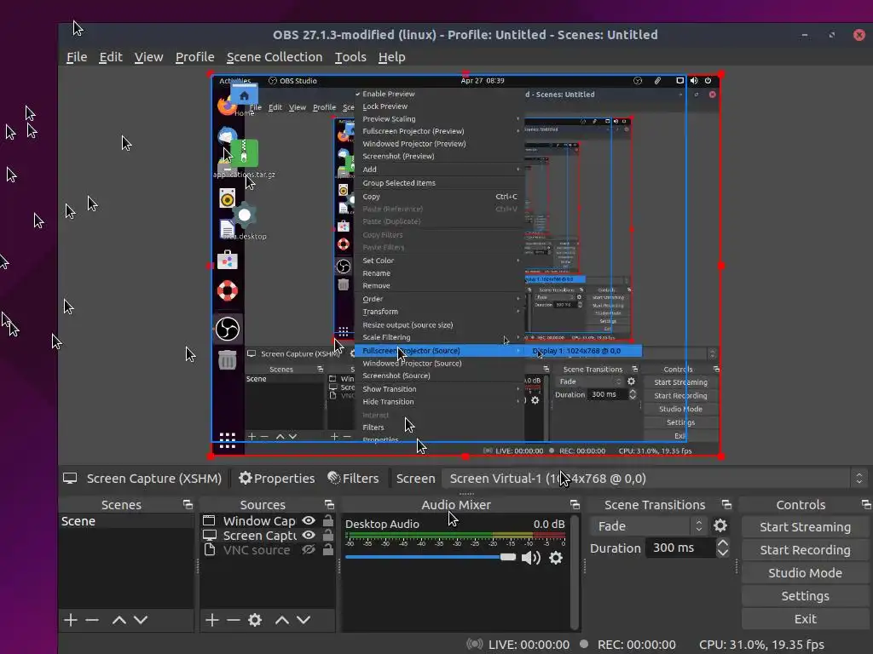This screenshot has width=873, height=654.
Task: Move scene up
Action: tap(119, 620)
